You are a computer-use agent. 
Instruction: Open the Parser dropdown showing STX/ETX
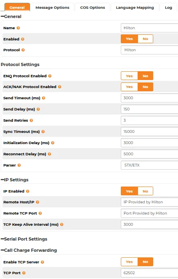pos(149,165)
